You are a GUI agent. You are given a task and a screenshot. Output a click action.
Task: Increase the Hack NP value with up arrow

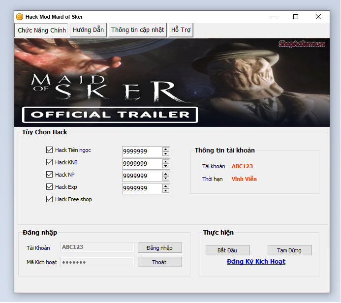tap(166, 174)
